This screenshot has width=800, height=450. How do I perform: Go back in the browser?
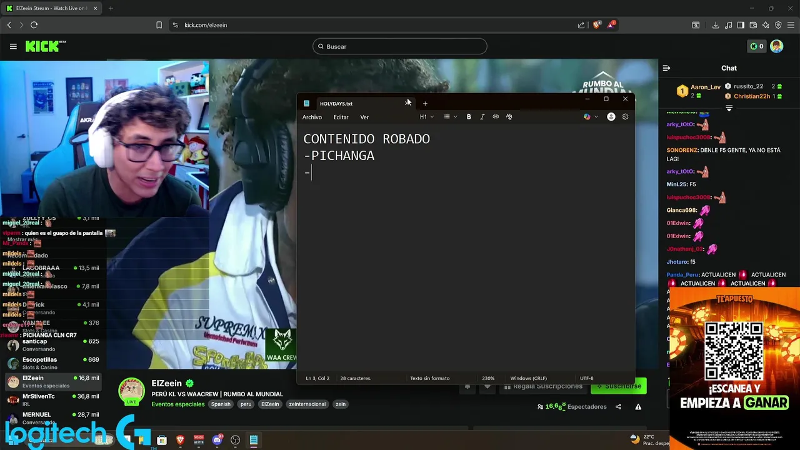pos(9,25)
